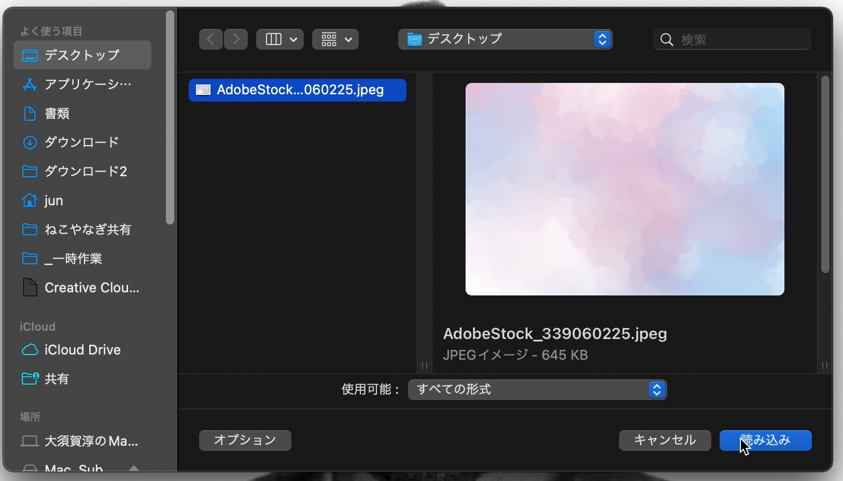Click the iCloud Drive cloud icon

pyautogui.click(x=30, y=350)
